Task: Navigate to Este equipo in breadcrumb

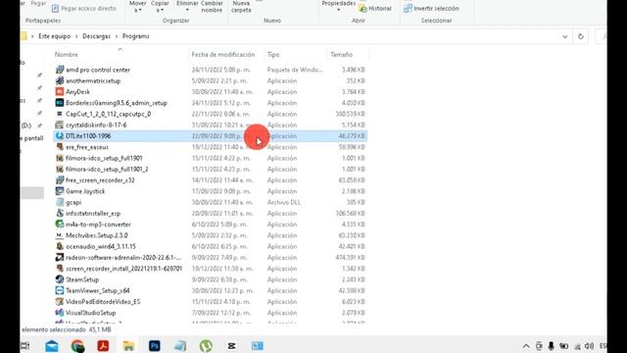Action: (55, 36)
